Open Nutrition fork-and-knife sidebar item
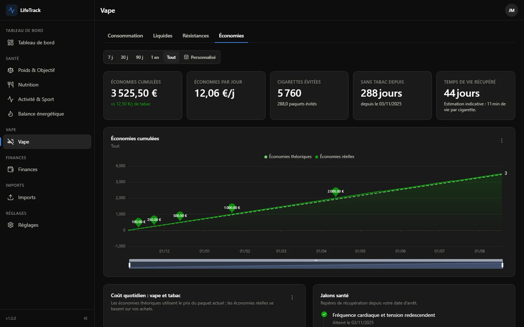The image size is (524, 327). (47, 85)
